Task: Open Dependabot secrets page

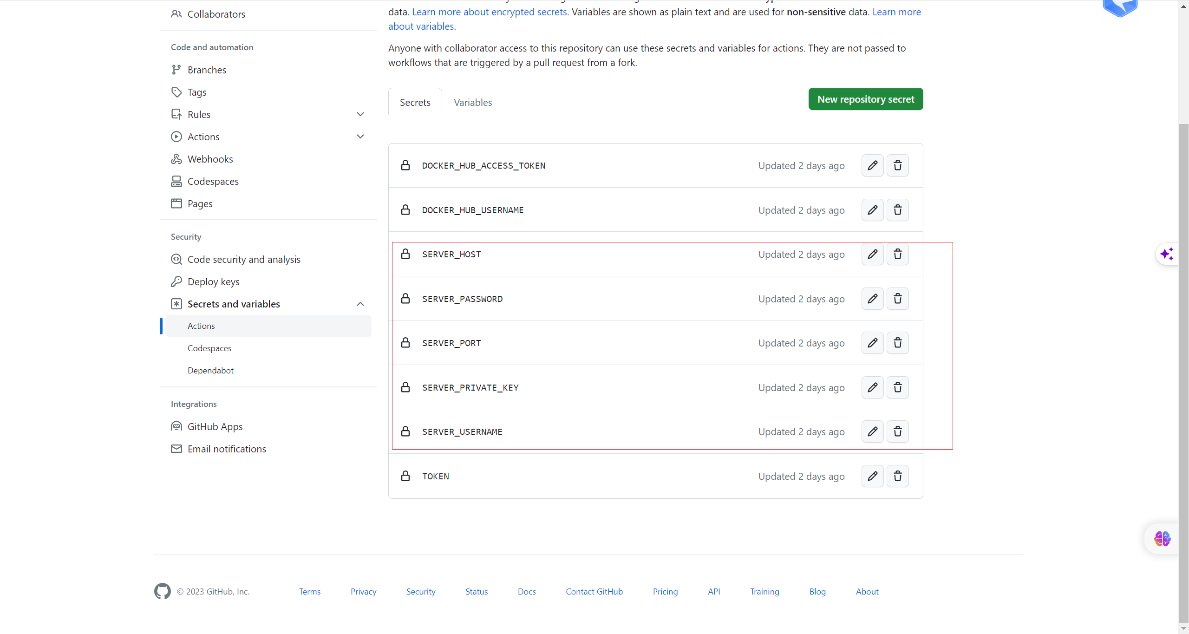Action: pos(210,370)
